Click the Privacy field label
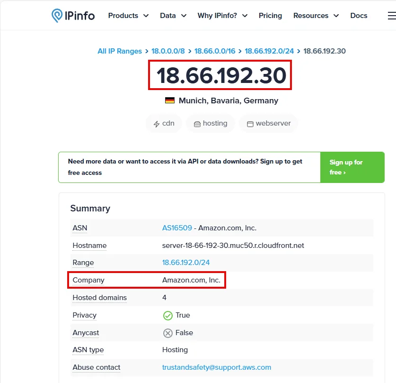 [84, 315]
